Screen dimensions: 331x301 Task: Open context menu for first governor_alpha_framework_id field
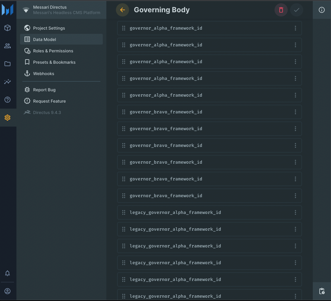click(x=295, y=28)
